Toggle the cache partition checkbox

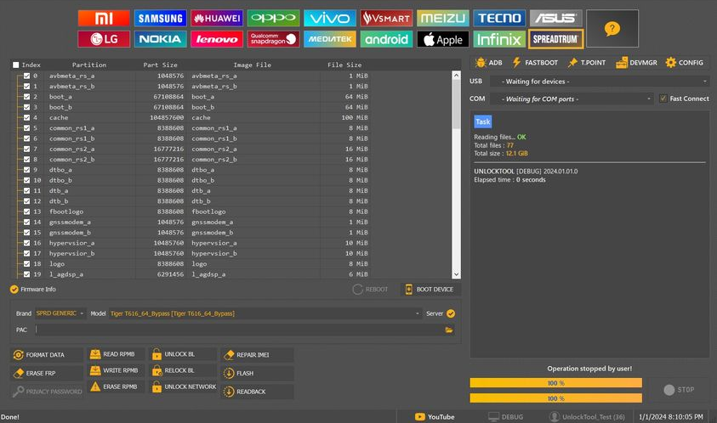tap(27, 117)
